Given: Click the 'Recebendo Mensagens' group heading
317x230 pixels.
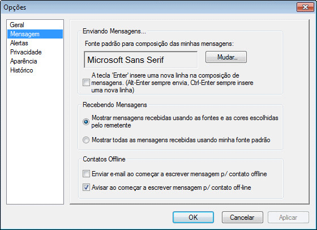Looking at the screenshot, I should tap(114, 105).
